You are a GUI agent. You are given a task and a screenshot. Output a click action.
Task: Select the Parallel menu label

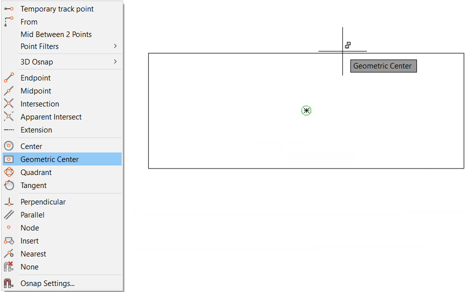(33, 215)
